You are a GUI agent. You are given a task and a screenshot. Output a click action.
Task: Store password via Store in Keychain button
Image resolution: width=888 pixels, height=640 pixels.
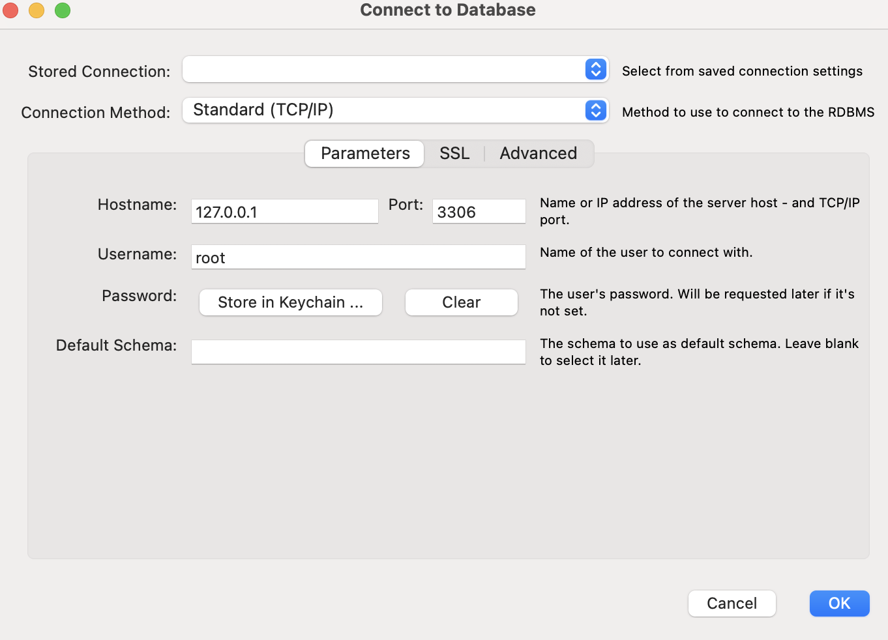coord(291,302)
